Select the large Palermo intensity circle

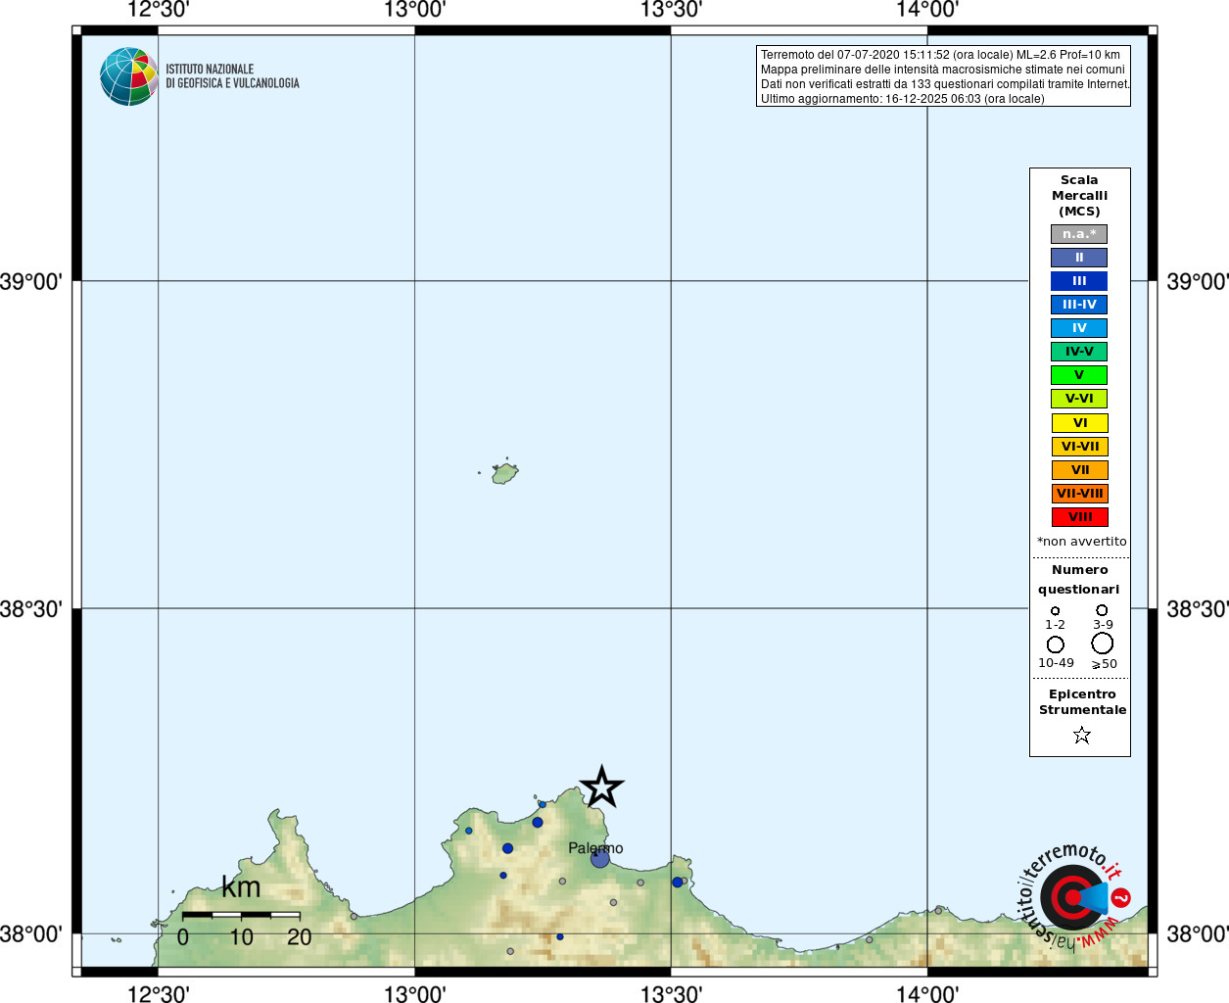(600, 858)
